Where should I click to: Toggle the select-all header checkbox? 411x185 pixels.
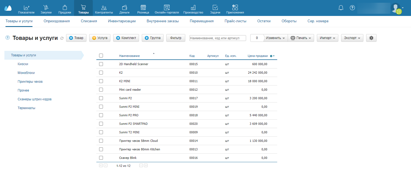point(101,56)
